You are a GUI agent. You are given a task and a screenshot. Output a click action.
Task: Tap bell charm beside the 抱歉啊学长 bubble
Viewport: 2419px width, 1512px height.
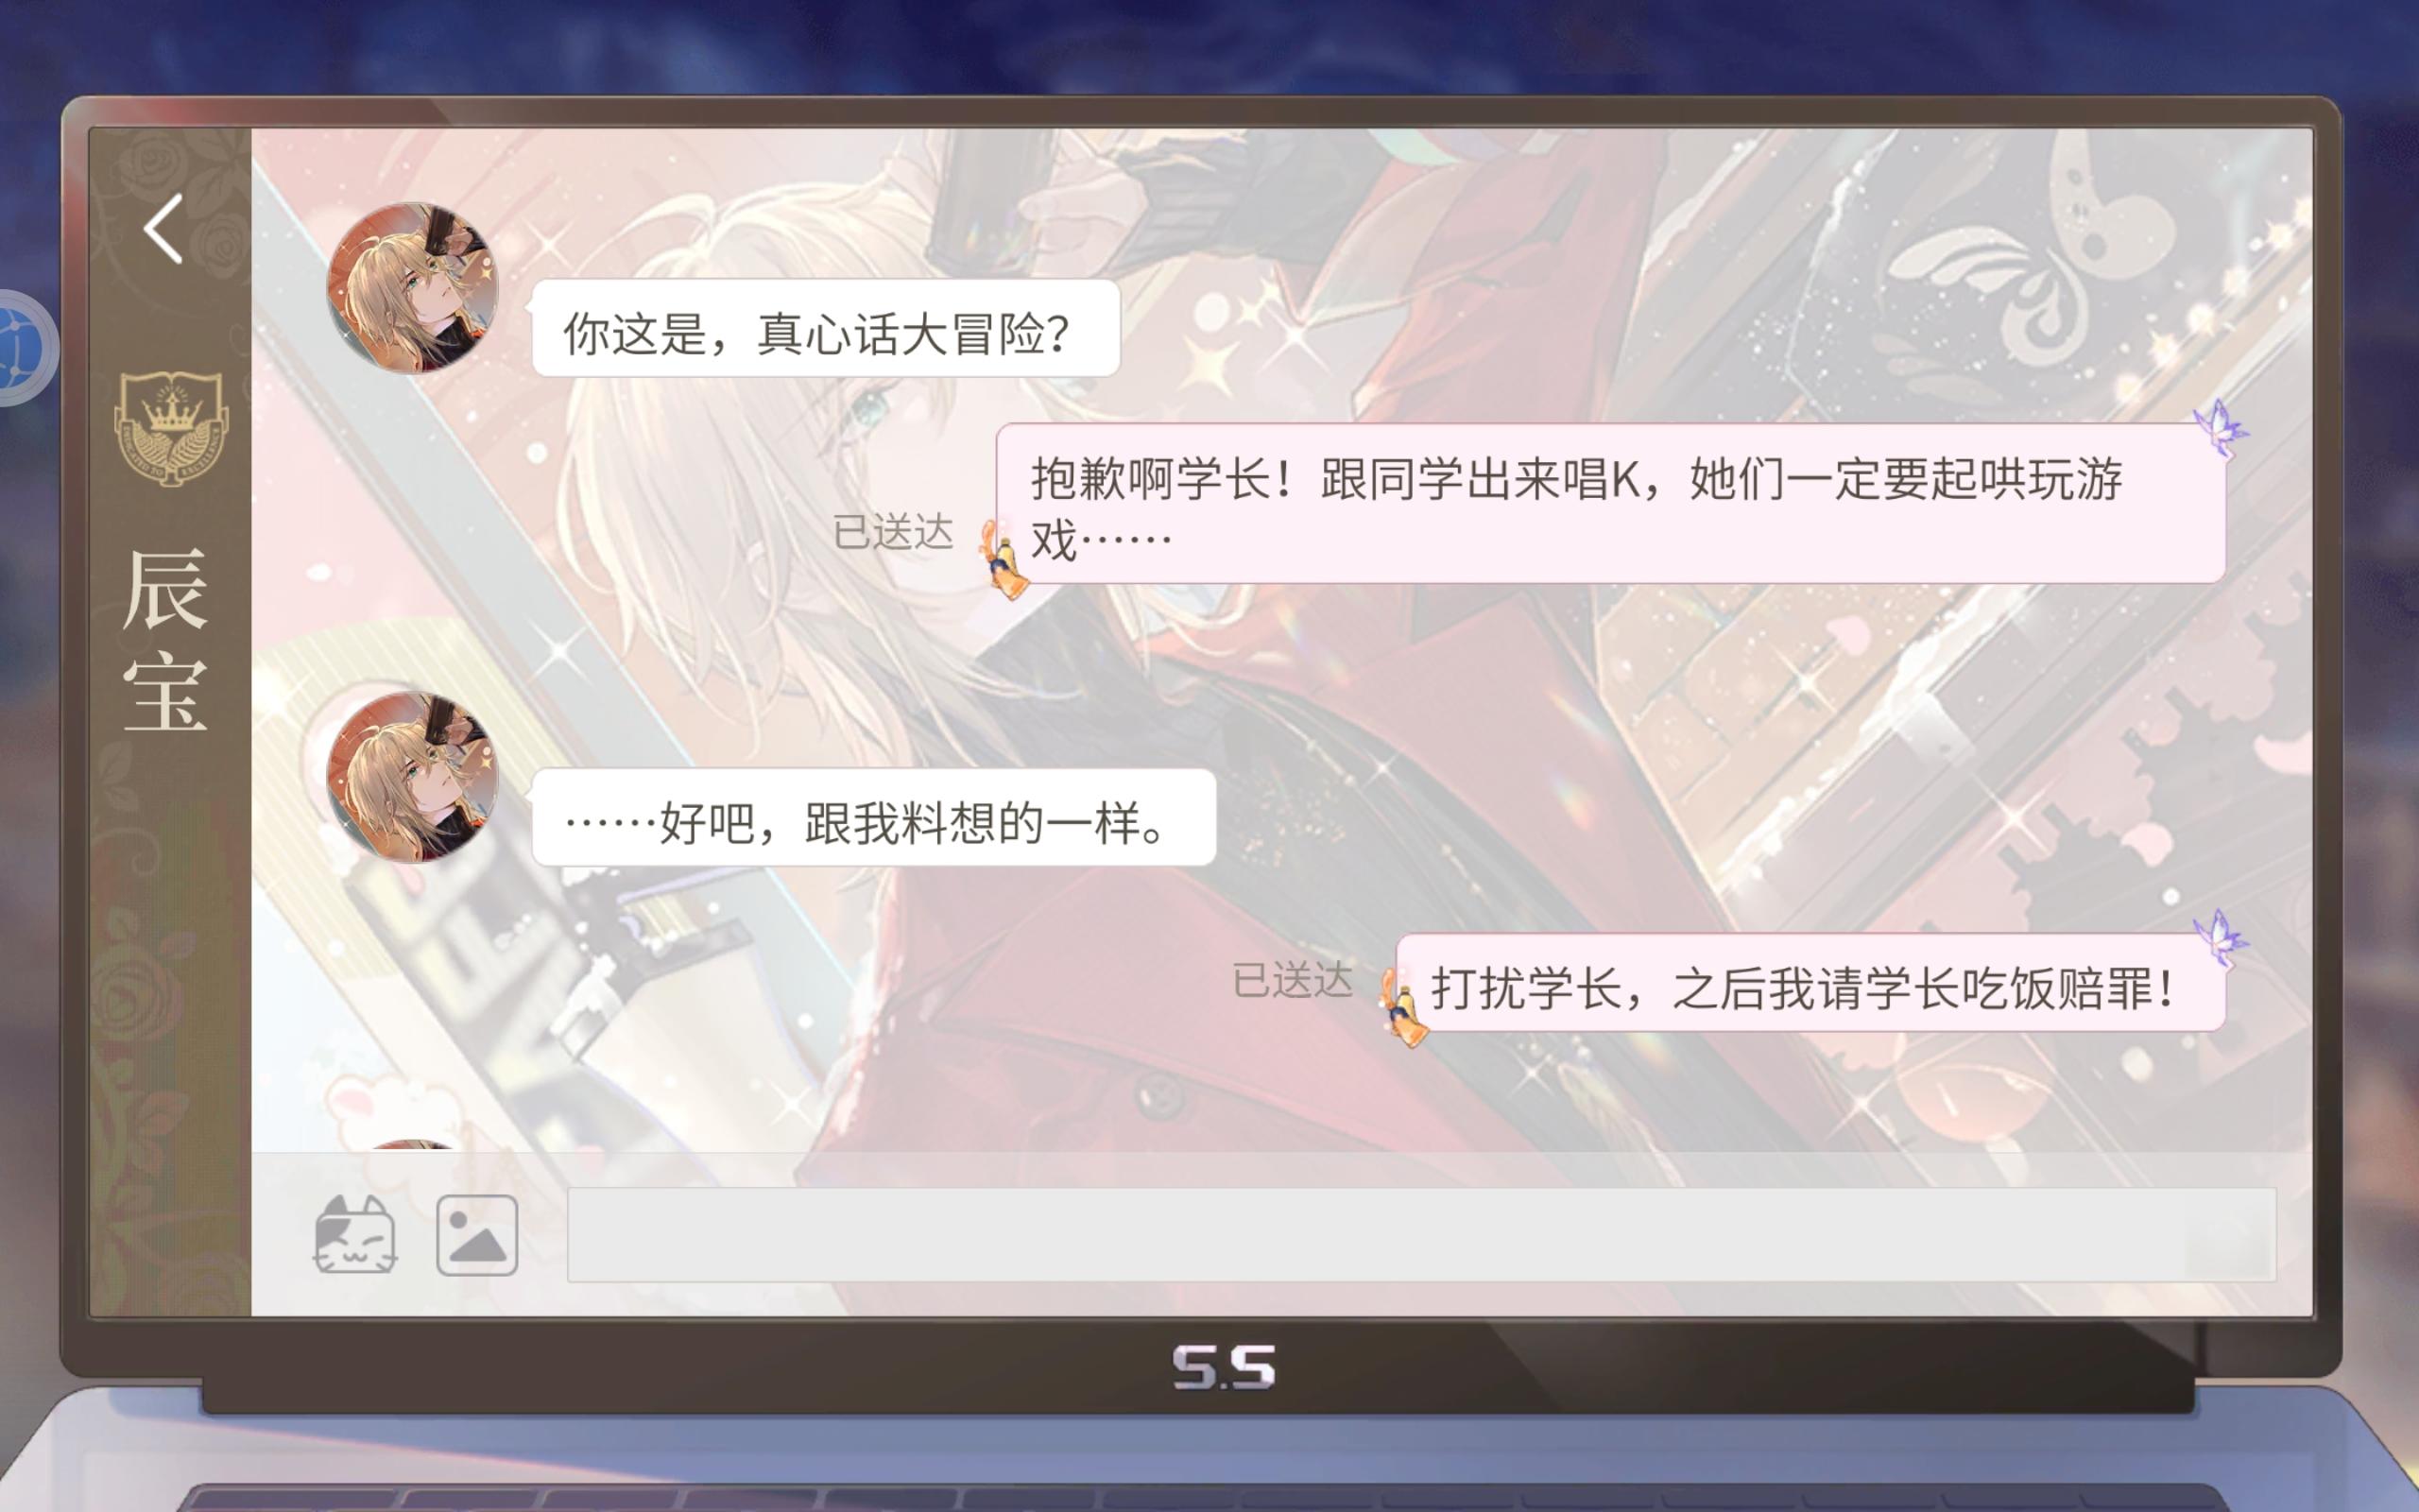tap(1004, 560)
